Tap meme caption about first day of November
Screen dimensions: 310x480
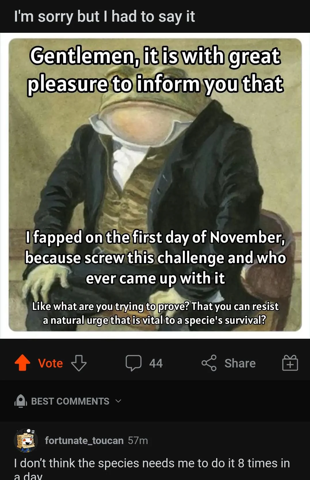(155, 258)
